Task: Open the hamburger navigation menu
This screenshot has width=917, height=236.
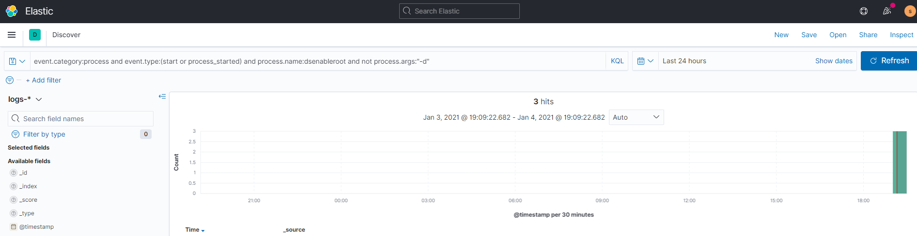Action: (x=12, y=35)
